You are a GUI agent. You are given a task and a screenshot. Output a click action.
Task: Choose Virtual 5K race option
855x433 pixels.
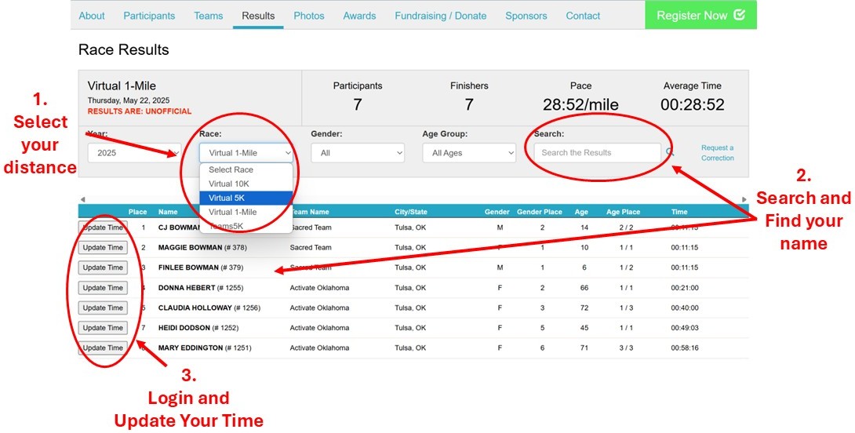click(227, 198)
